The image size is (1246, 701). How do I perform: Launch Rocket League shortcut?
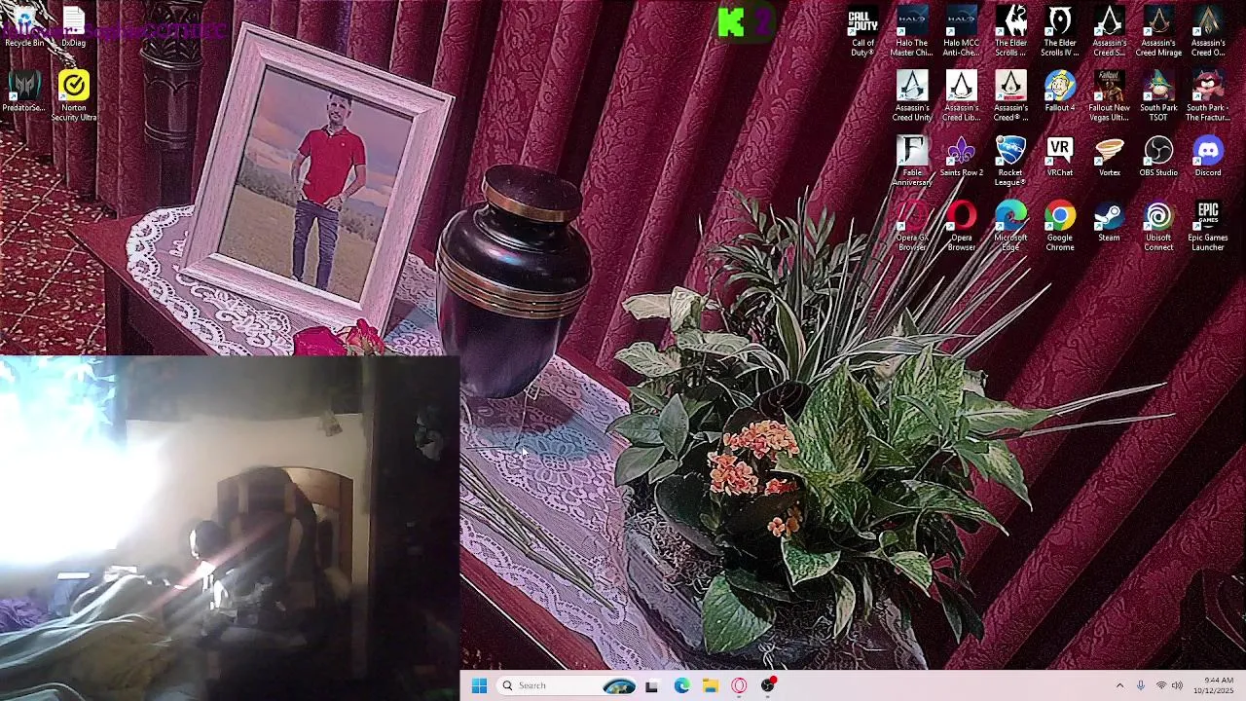pyautogui.click(x=1010, y=162)
